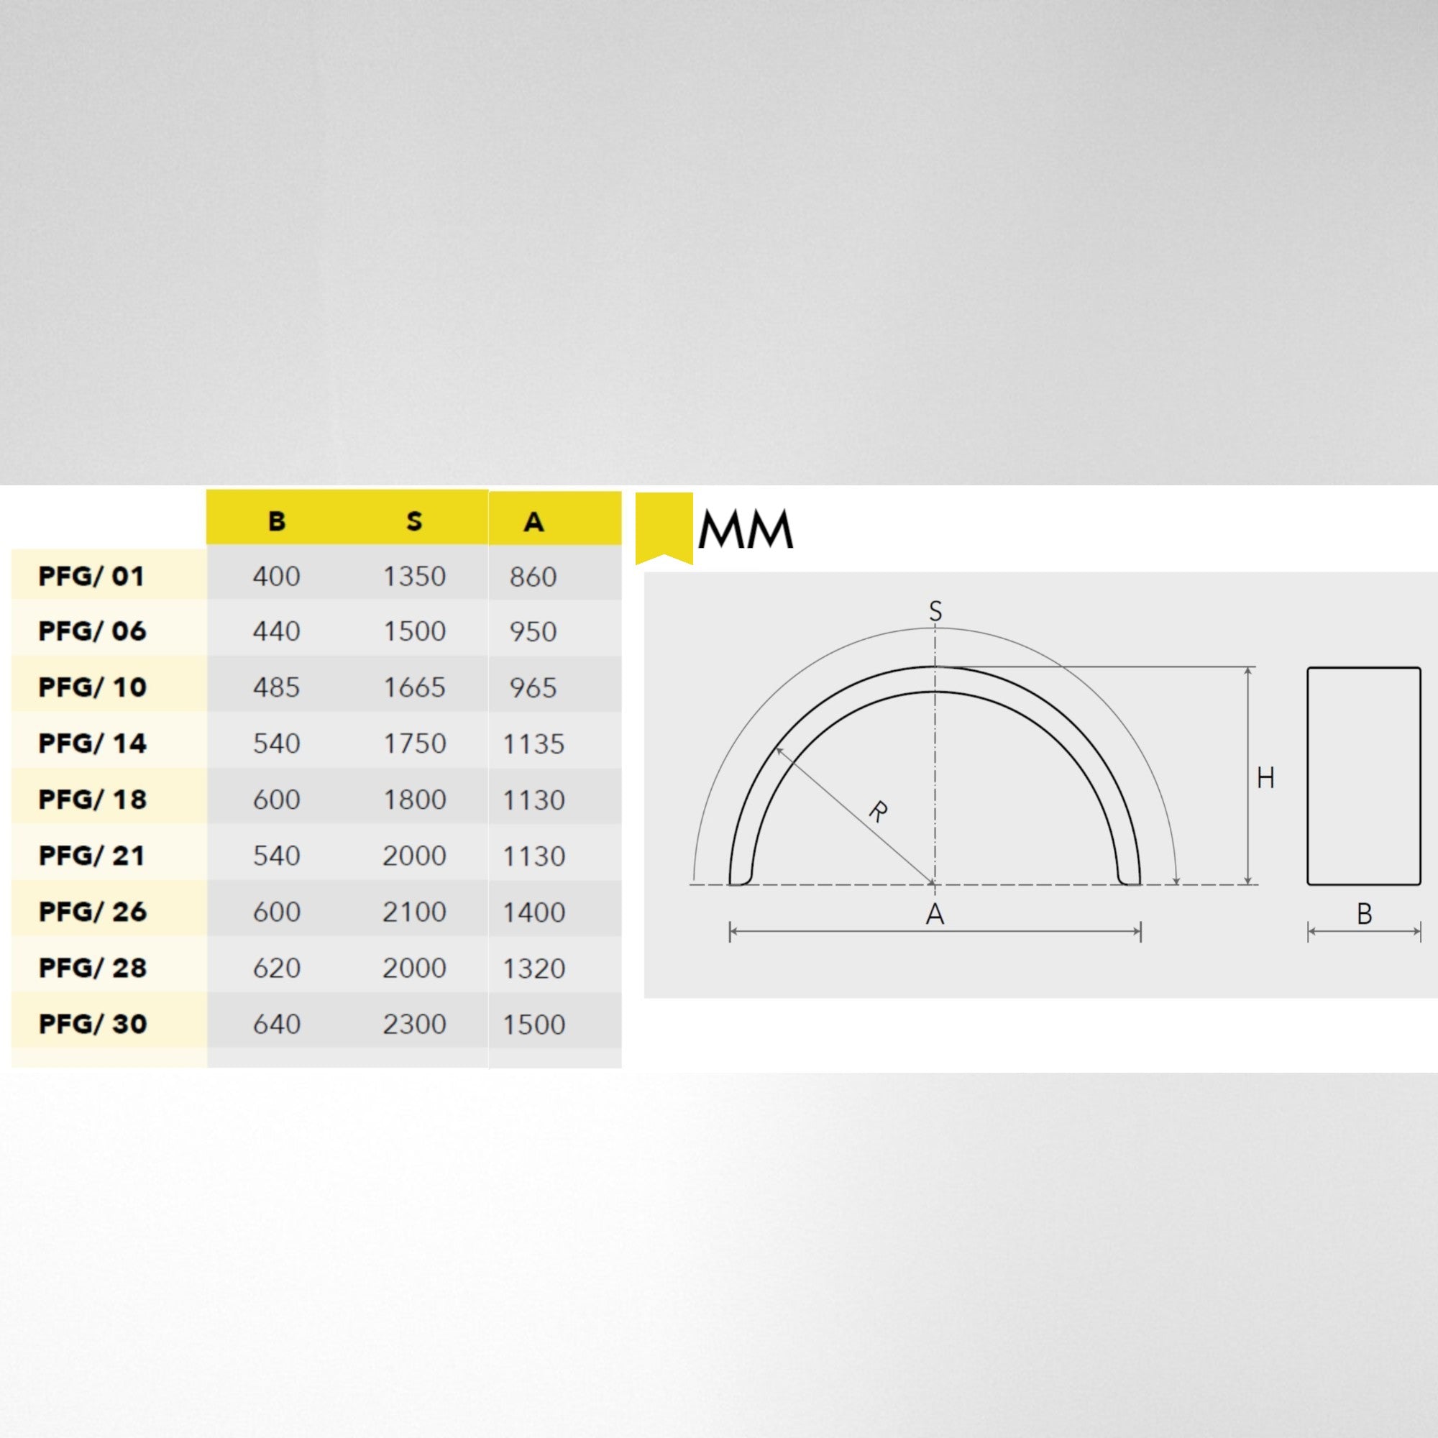The image size is (1438, 1438).
Task: Click the H height label in diagram
Action: (1265, 778)
